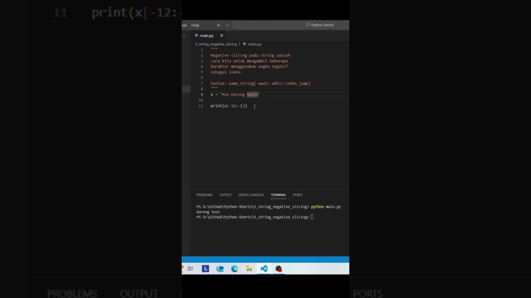Open Visual Studio Code from the taskbar
The height and width of the screenshot is (298, 531).
click(264, 269)
